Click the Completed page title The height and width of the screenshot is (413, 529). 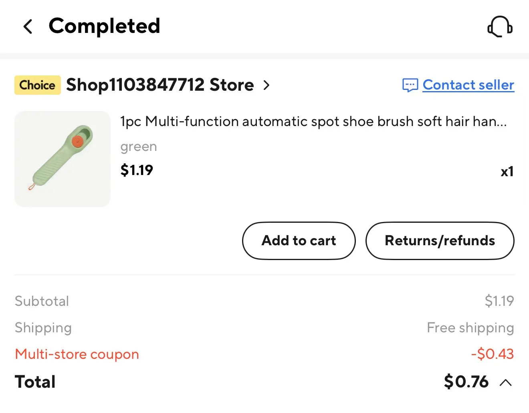click(x=104, y=26)
